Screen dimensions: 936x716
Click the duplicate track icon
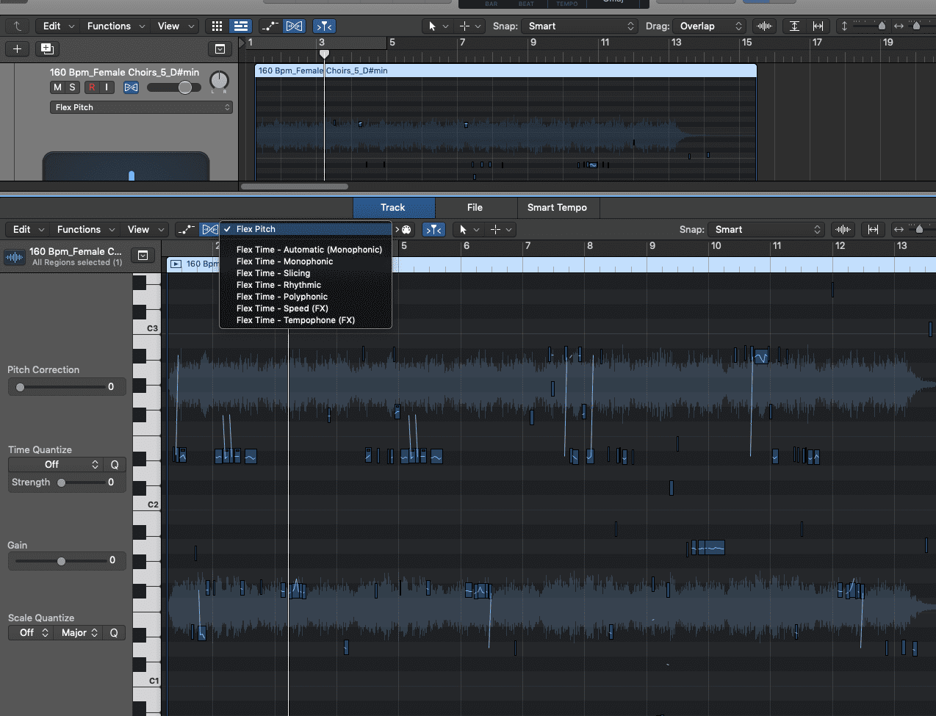tap(47, 48)
